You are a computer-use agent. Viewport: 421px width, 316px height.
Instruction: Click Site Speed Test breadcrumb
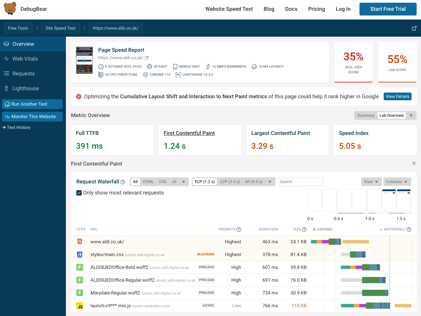61,28
